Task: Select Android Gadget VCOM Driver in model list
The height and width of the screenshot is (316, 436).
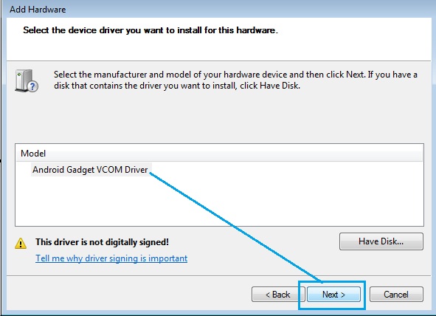Action: (x=90, y=170)
